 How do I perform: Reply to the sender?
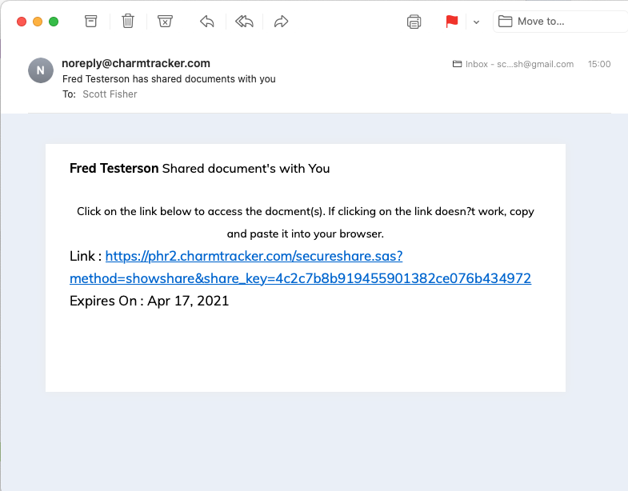tap(207, 22)
